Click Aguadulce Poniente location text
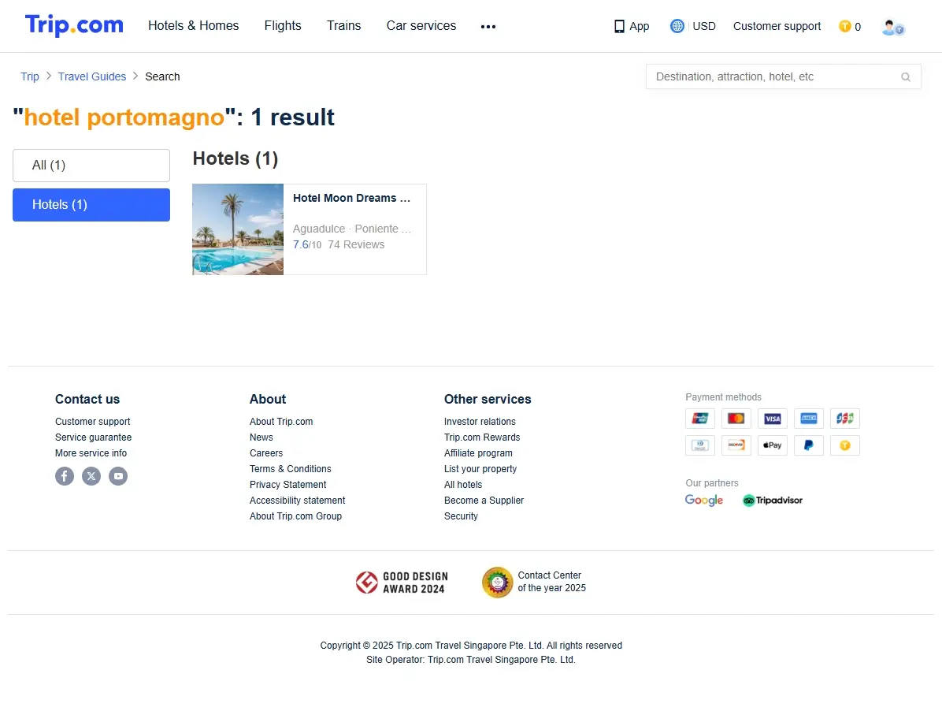Viewport: 942px width, 726px height. coord(351,229)
